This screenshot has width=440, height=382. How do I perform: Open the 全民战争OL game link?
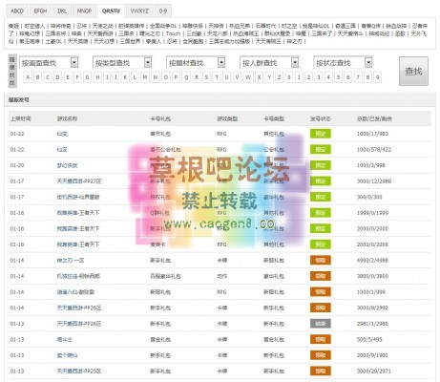tap(163, 26)
